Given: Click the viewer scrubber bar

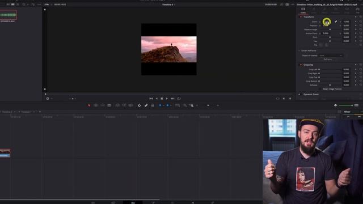Looking at the screenshot, I should (x=169, y=94).
